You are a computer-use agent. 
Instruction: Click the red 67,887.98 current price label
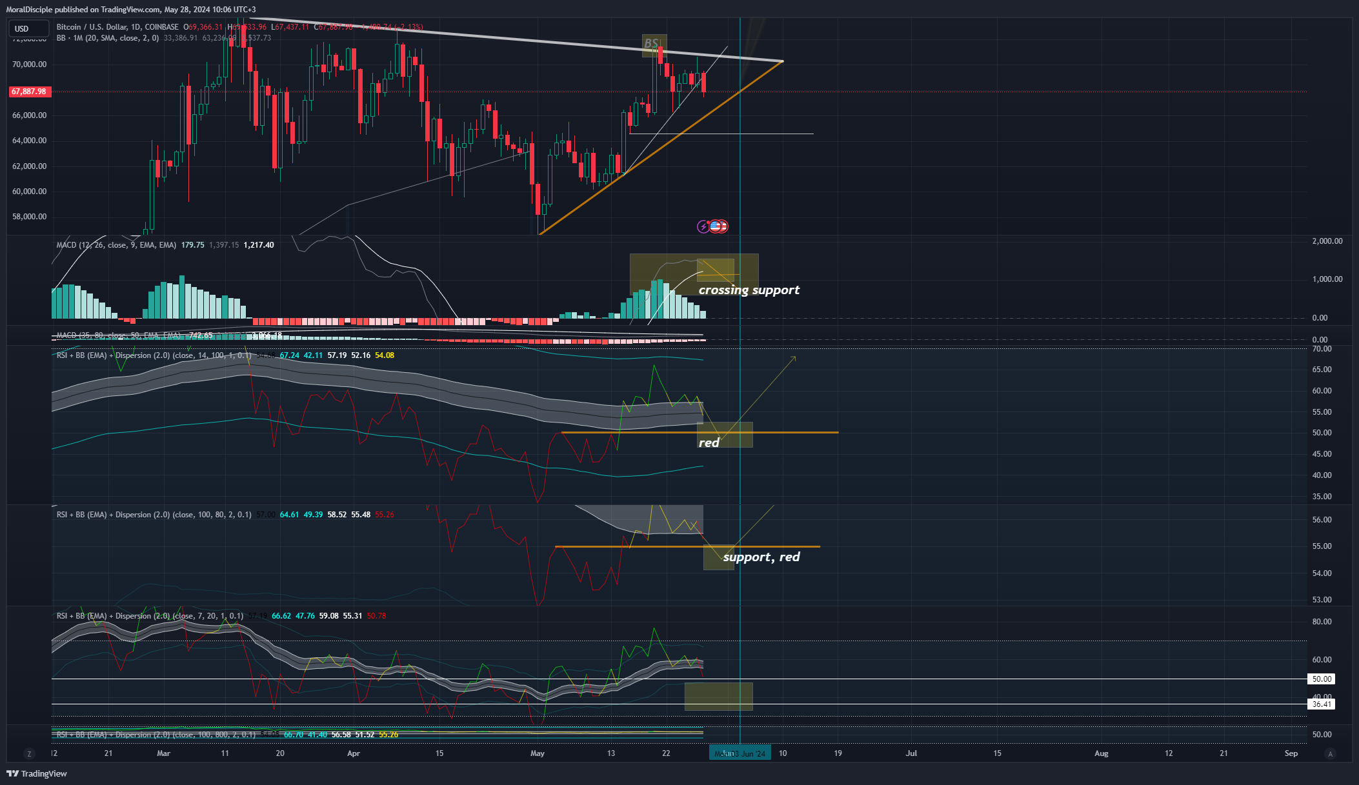pyautogui.click(x=29, y=92)
